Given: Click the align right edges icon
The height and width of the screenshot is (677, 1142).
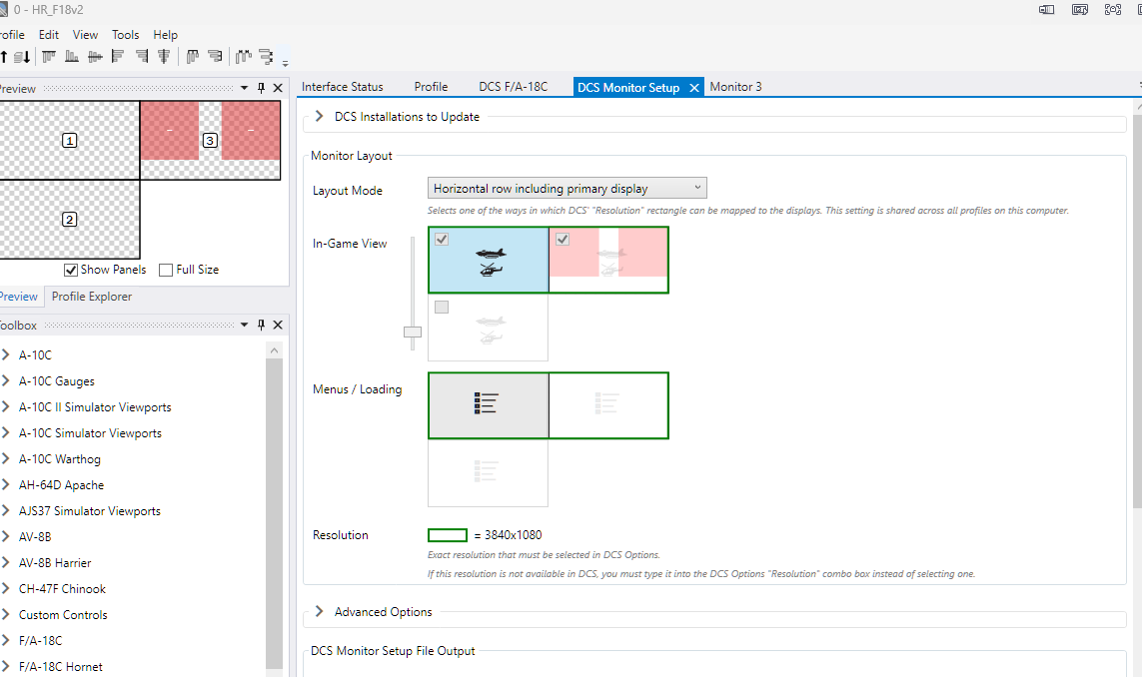Looking at the screenshot, I should point(142,56).
